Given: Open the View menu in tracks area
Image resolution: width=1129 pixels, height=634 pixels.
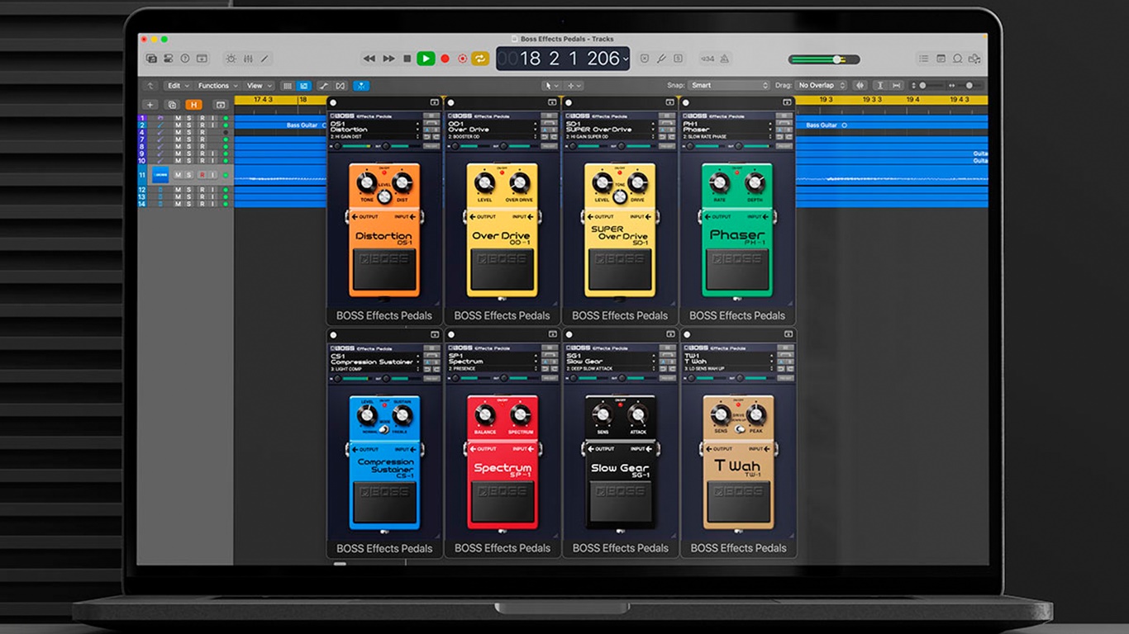Looking at the screenshot, I should point(259,86).
